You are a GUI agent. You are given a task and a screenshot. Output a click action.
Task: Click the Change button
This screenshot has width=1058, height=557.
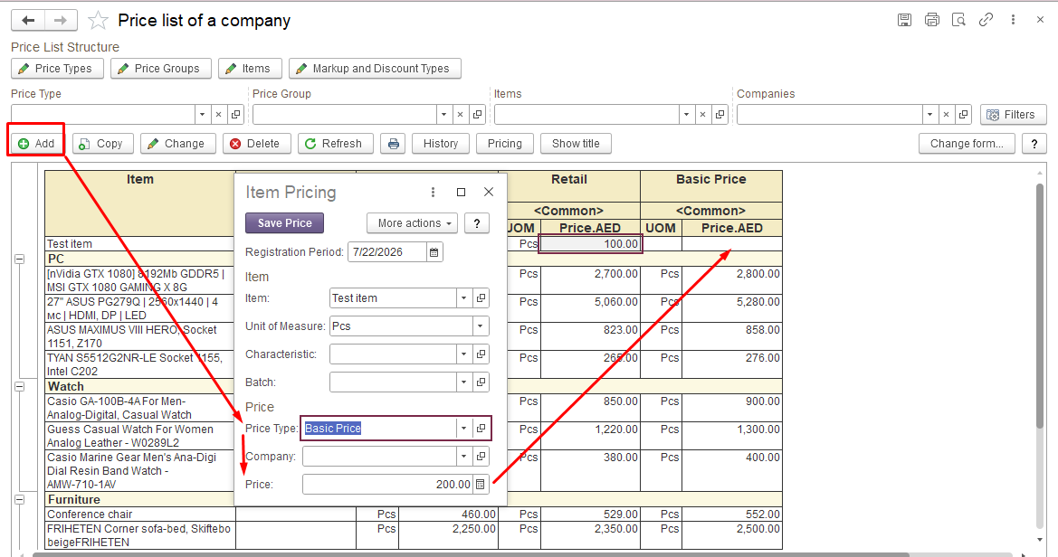tap(178, 144)
